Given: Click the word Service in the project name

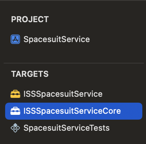Looking at the screenshot, I should point(75,39).
